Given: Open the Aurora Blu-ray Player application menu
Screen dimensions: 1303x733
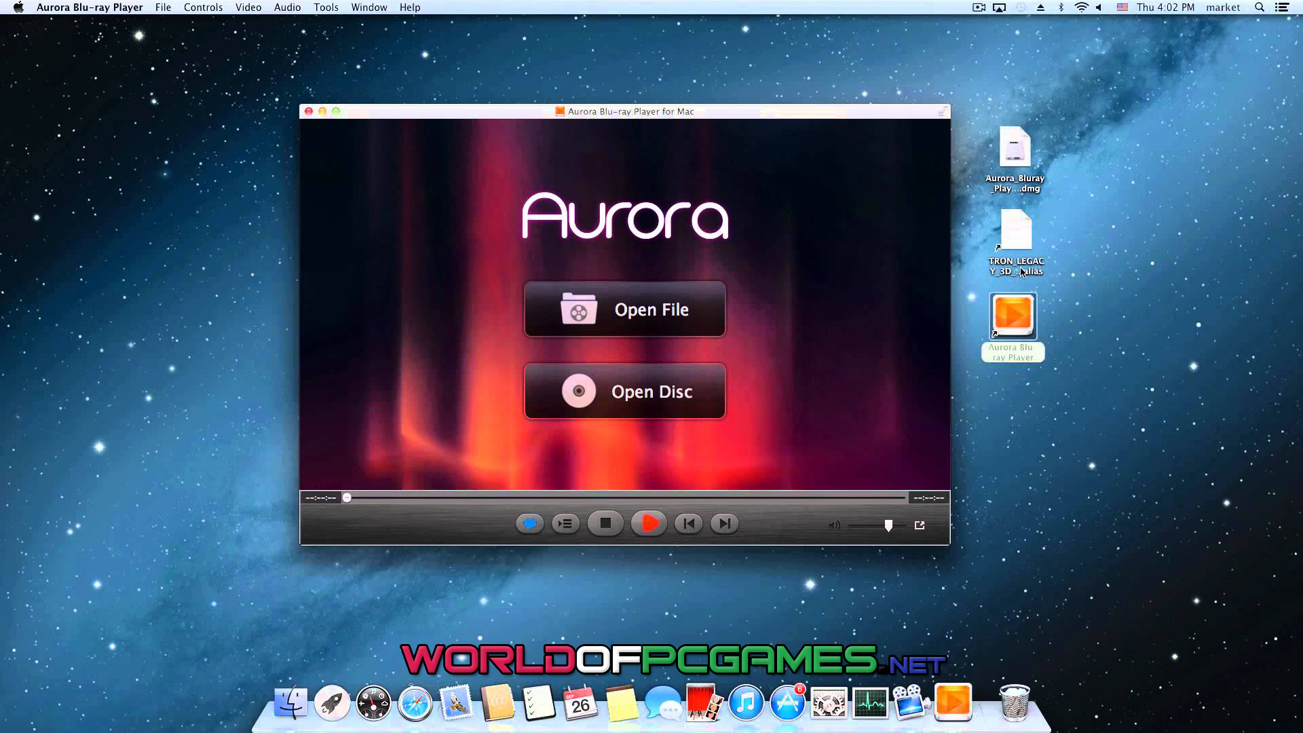Looking at the screenshot, I should point(90,7).
